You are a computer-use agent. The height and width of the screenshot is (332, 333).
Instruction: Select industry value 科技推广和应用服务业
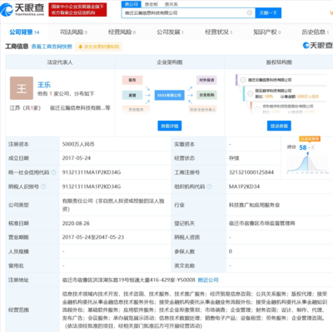pos(254,205)
